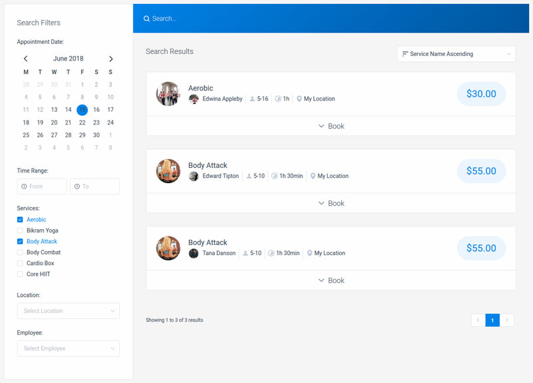Click 'Showing 1 to 3 of 3 results'
The width and height of the screenshot is (533, 383).
pyautogui.click(x=175, y=320)
